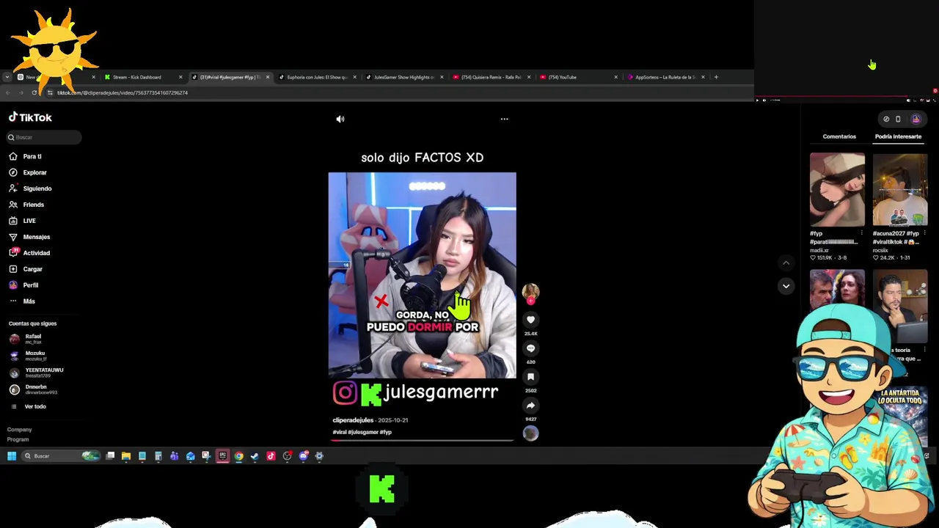
Task: Go to next video with down chevron
Action: coord(786,286)
